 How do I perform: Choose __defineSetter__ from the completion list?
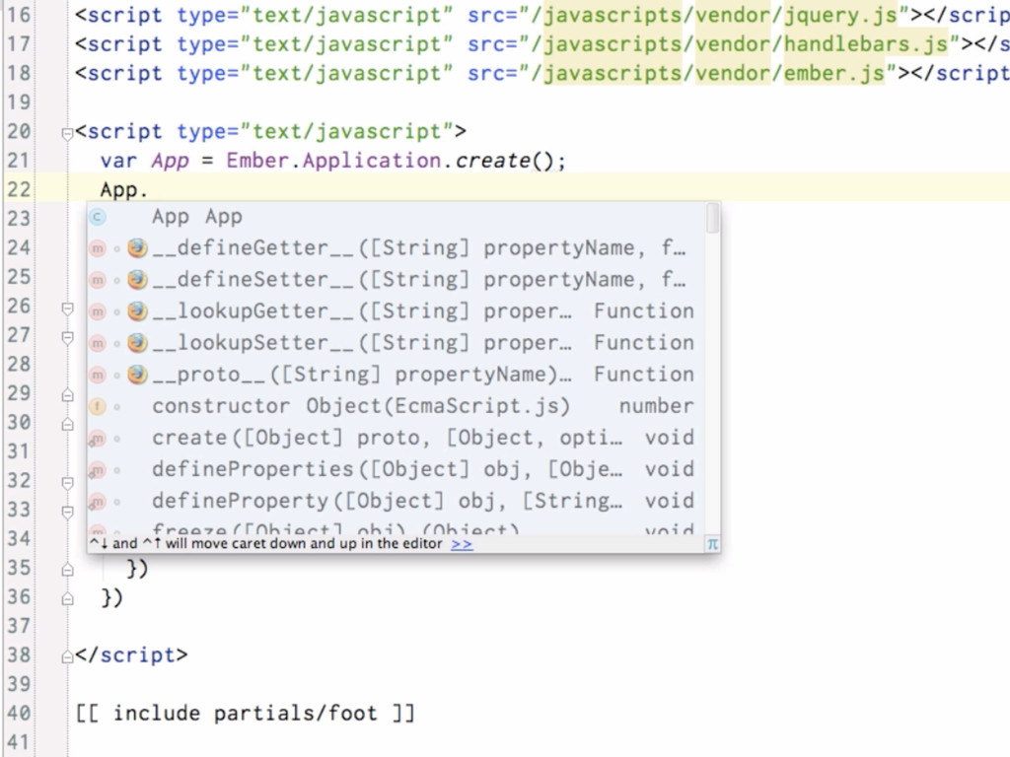coord(396,279)
